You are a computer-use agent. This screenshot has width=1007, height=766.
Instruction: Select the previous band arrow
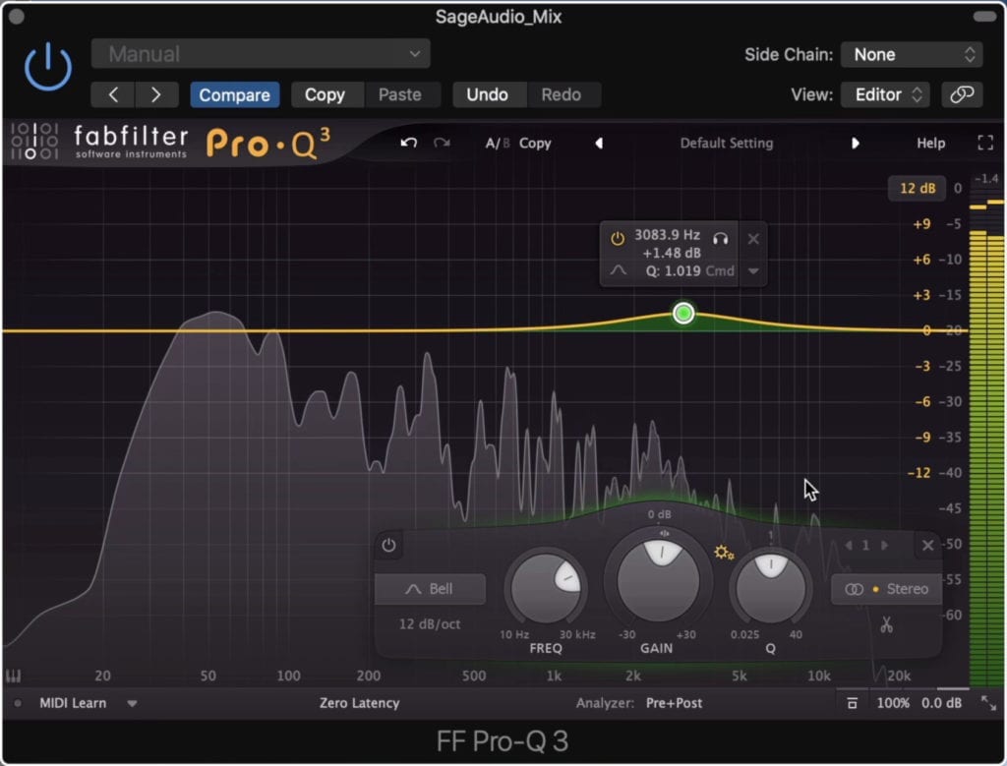[849, 545]
